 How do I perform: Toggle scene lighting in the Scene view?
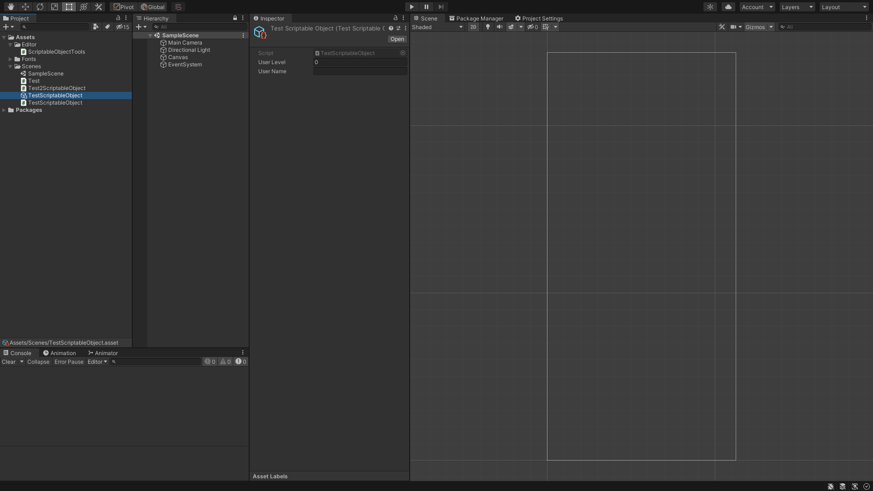[487, 27]
